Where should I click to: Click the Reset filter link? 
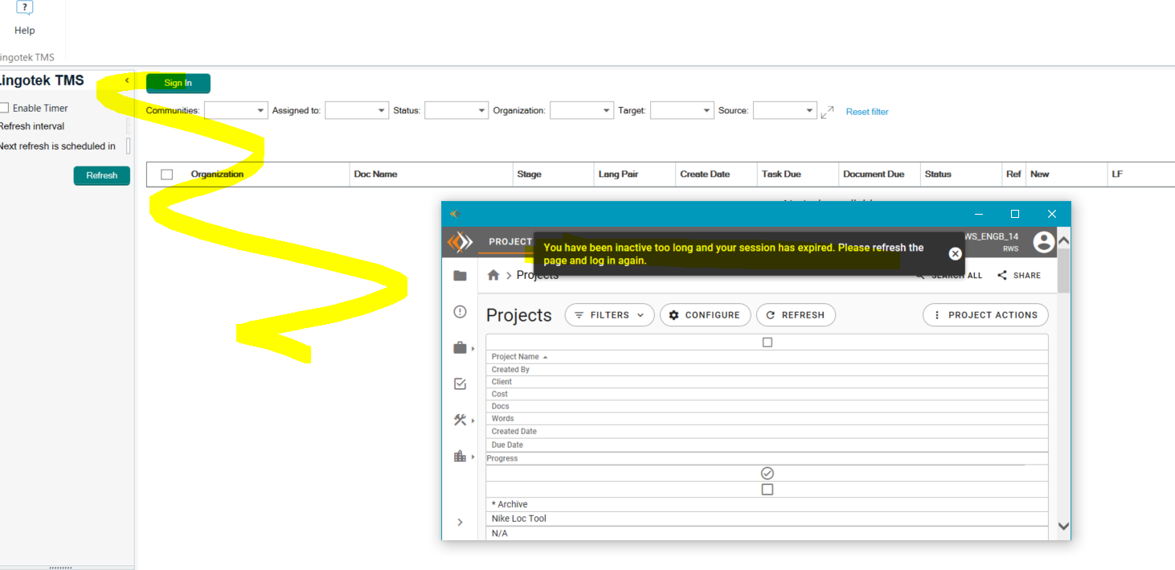click(x=867, y=112)
